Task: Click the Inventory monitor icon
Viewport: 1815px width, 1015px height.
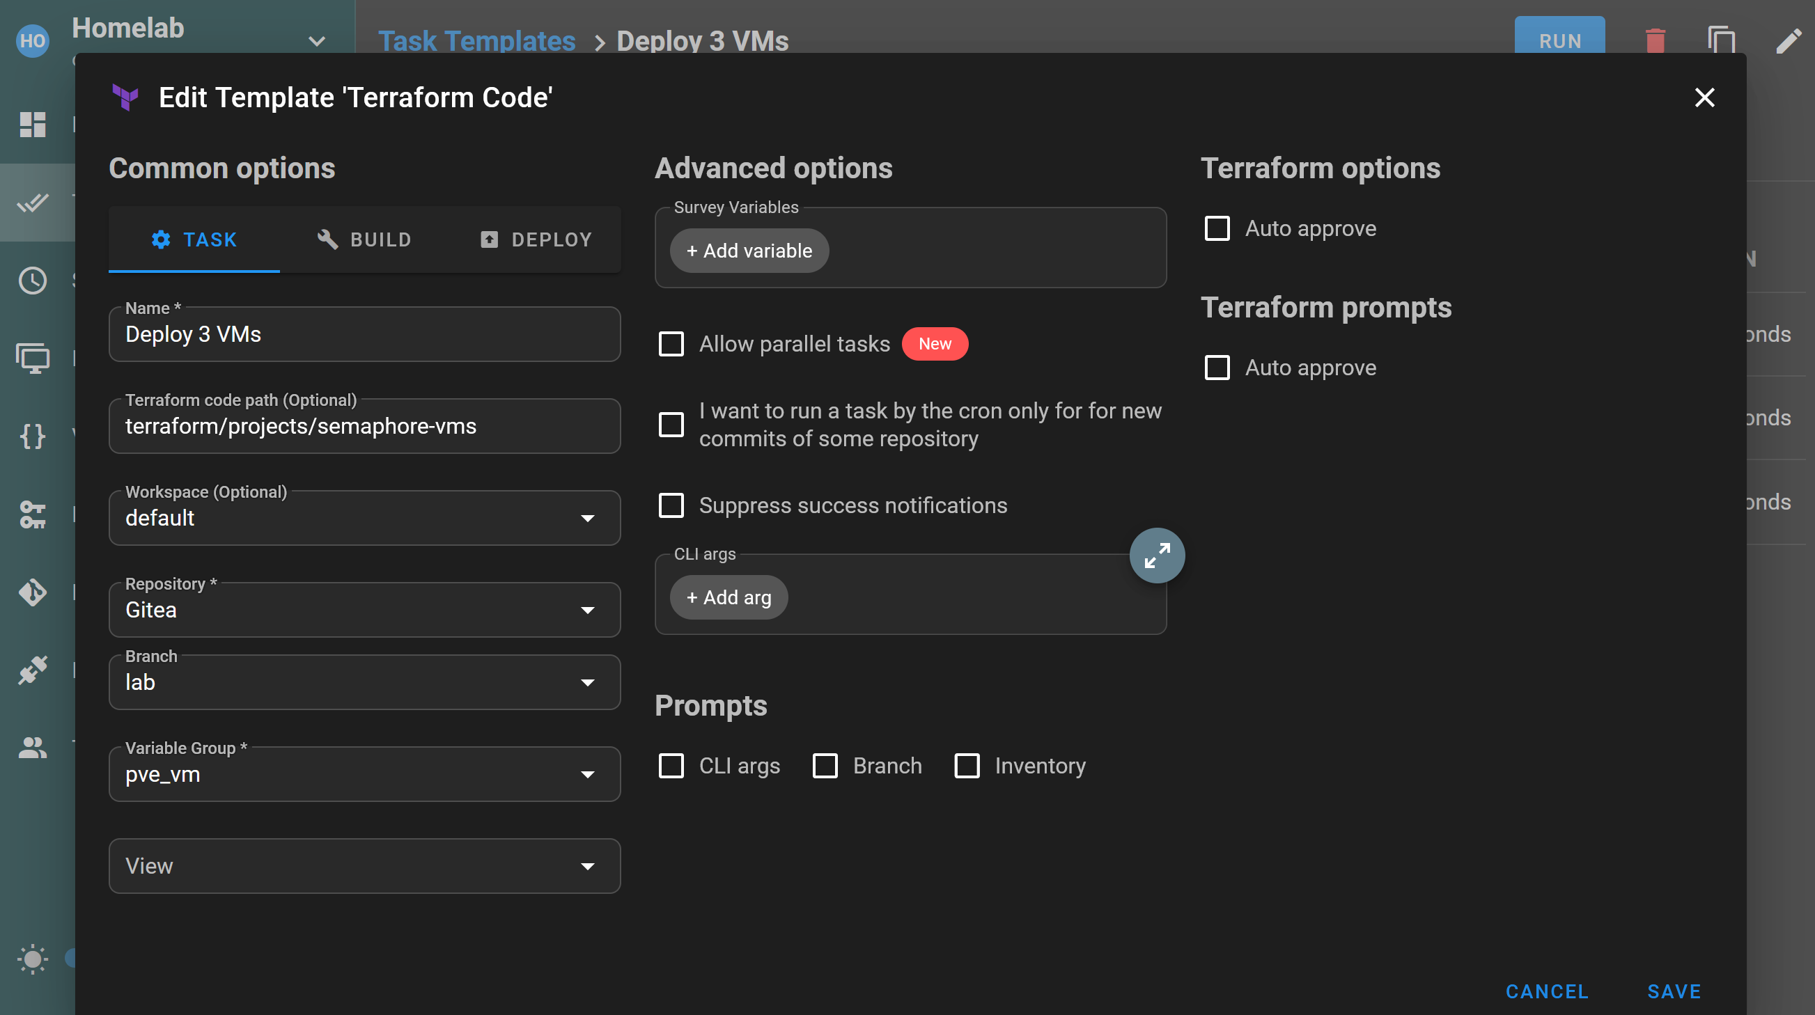Action: tap(33, 359)
